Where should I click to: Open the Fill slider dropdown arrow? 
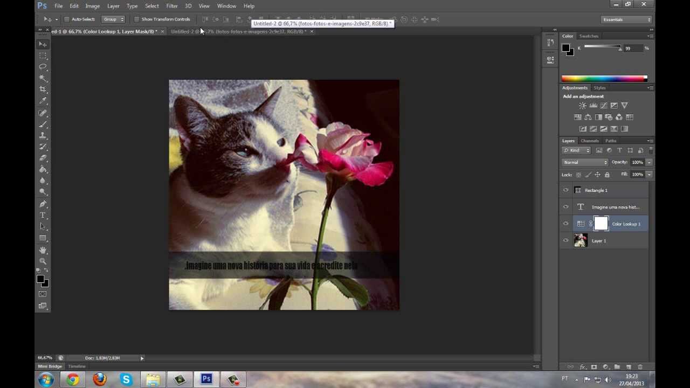point(649,175)
